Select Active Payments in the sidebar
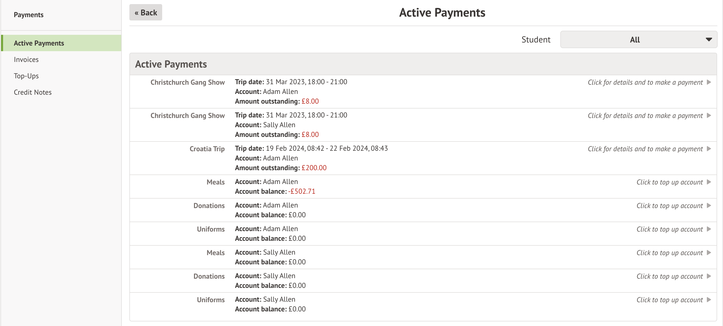Image resolution: width=723 pixels, height=326 pixels. point(39,43)
